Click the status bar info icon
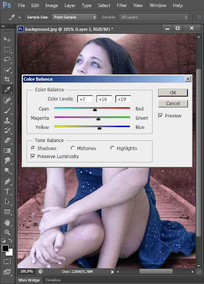 40,271
